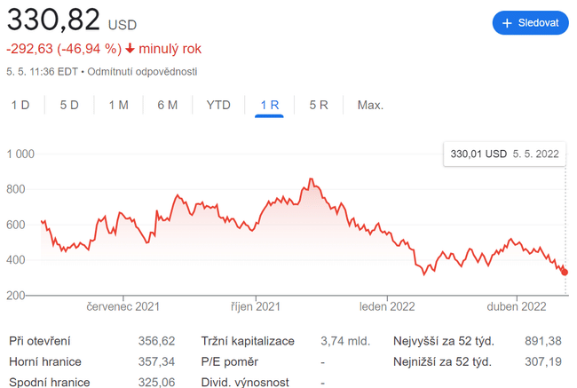577x388 pixels.
Task: Open the 6 M range tab
Action: tap(168, 105)
